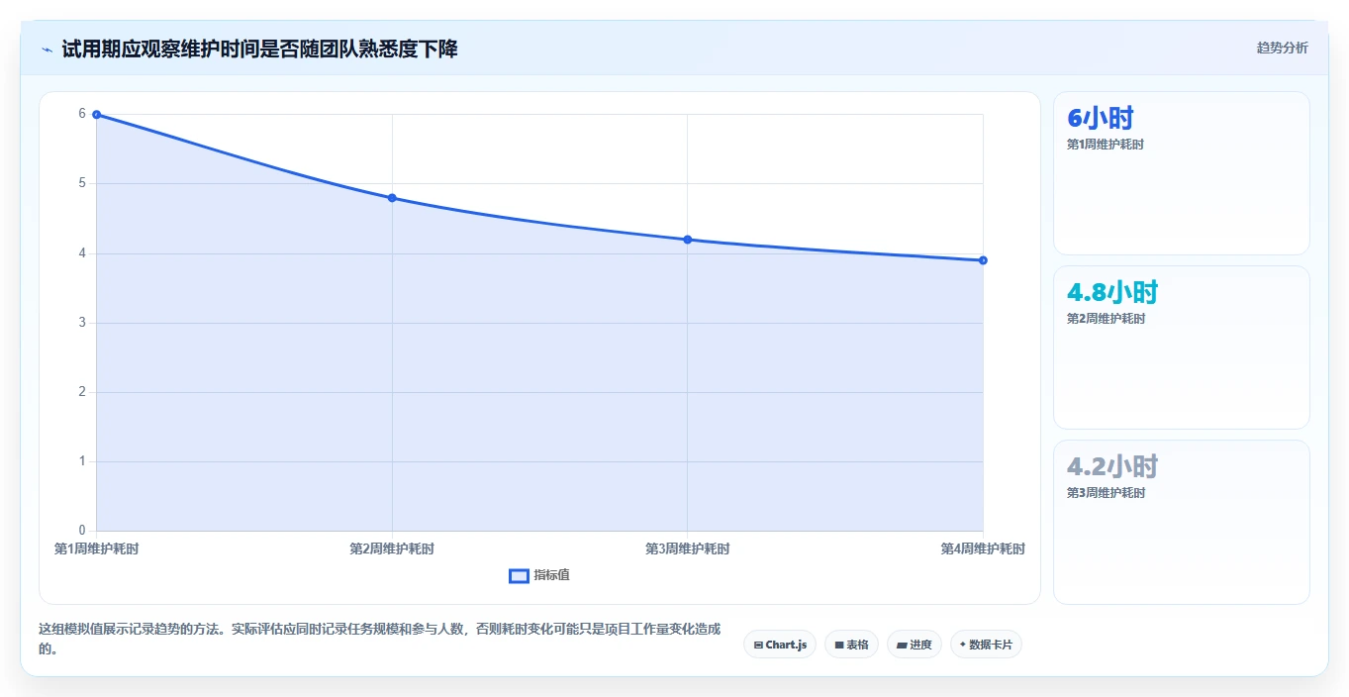Image resolution: width=1349 pixels, height=697 pixels.
Task: Click the 数据卡片 sparkle icon
Action: point(962,645)
